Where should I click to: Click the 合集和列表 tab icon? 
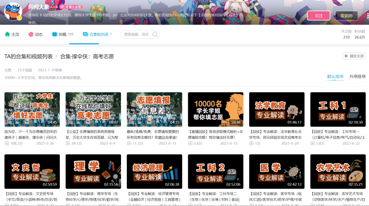[x=85, y=34]
